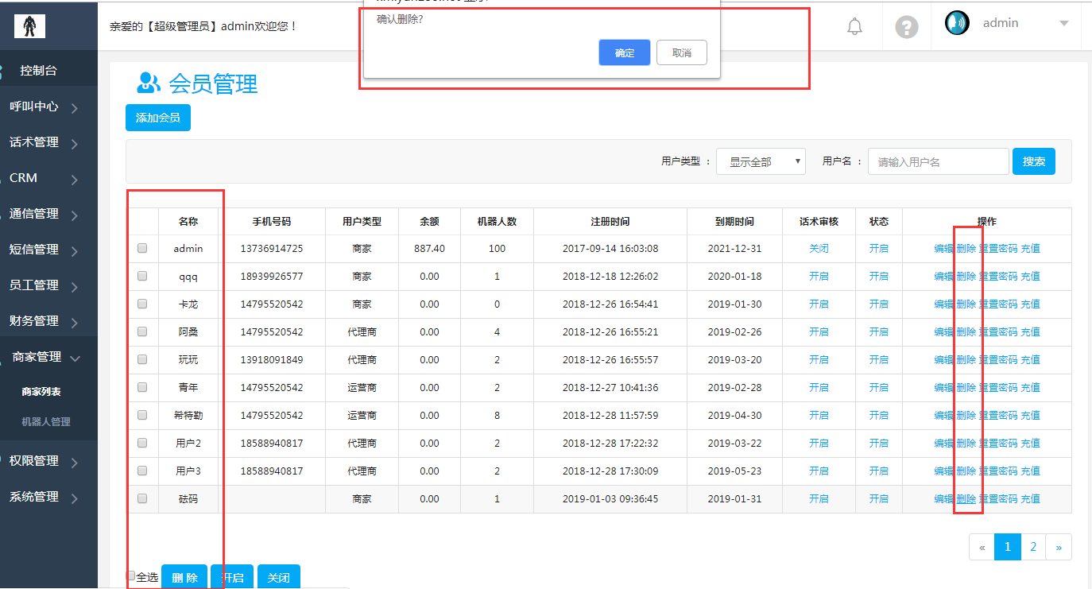1092x589 pixels.
Task: Open 机器人管理 in the sidebar
Action: [x=46, y=422]
